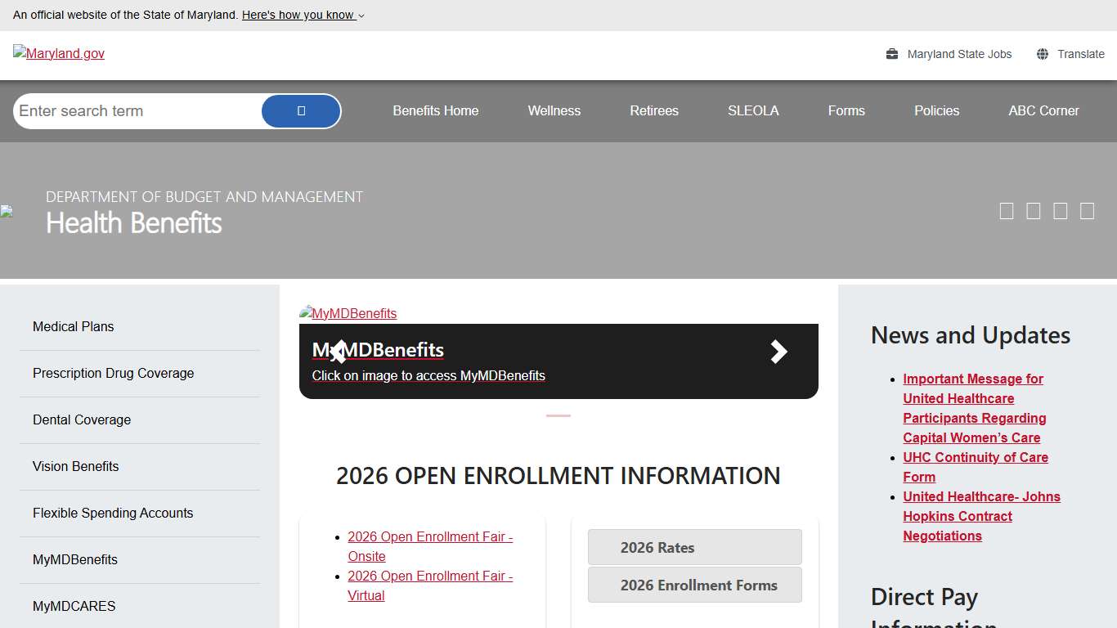This screenshot has width=1117, height=628.
Task: Open the Wellness navigation menu item
Action: pyautogui.click(x=554, y=111)
